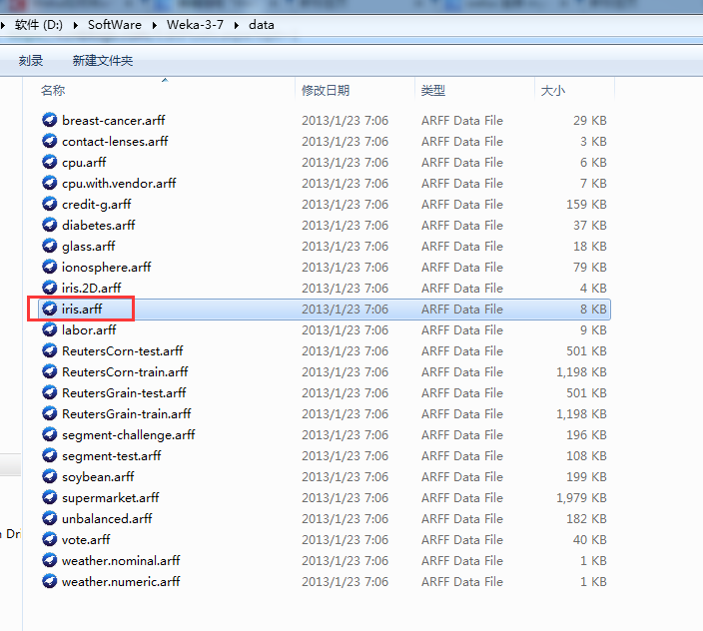Open the 软件 (D:) drive breadcrumb
Viewport: 703px width, 631px height.
[x=39, y=25]
